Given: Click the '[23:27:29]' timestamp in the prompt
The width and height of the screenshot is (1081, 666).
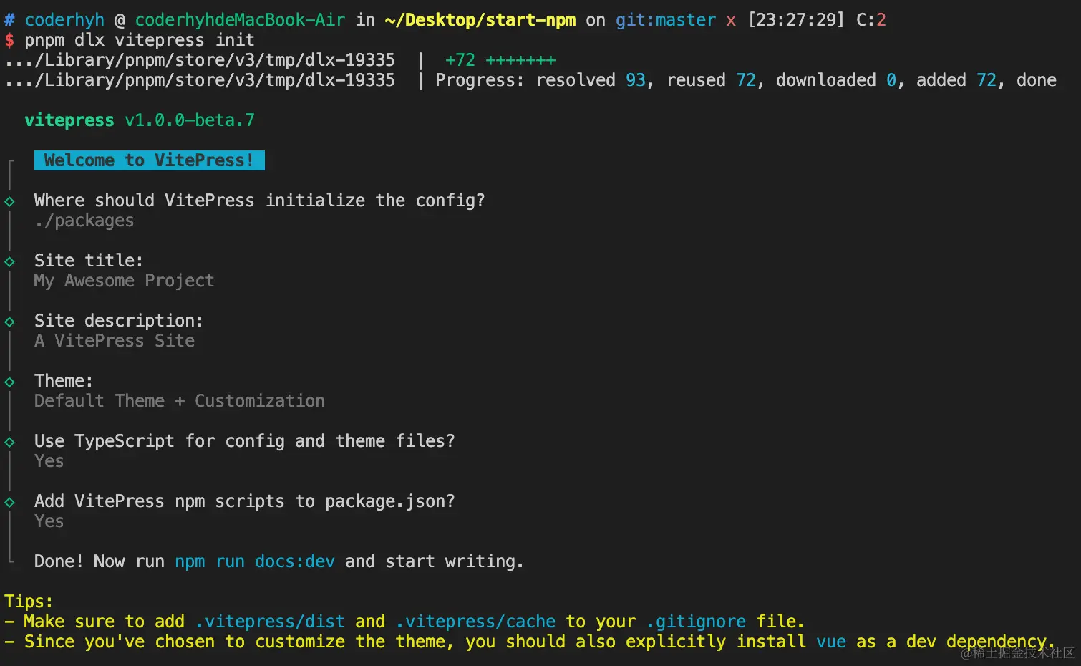Looking at the screenshot, I should pyautogui.click(x=796, y=20).
